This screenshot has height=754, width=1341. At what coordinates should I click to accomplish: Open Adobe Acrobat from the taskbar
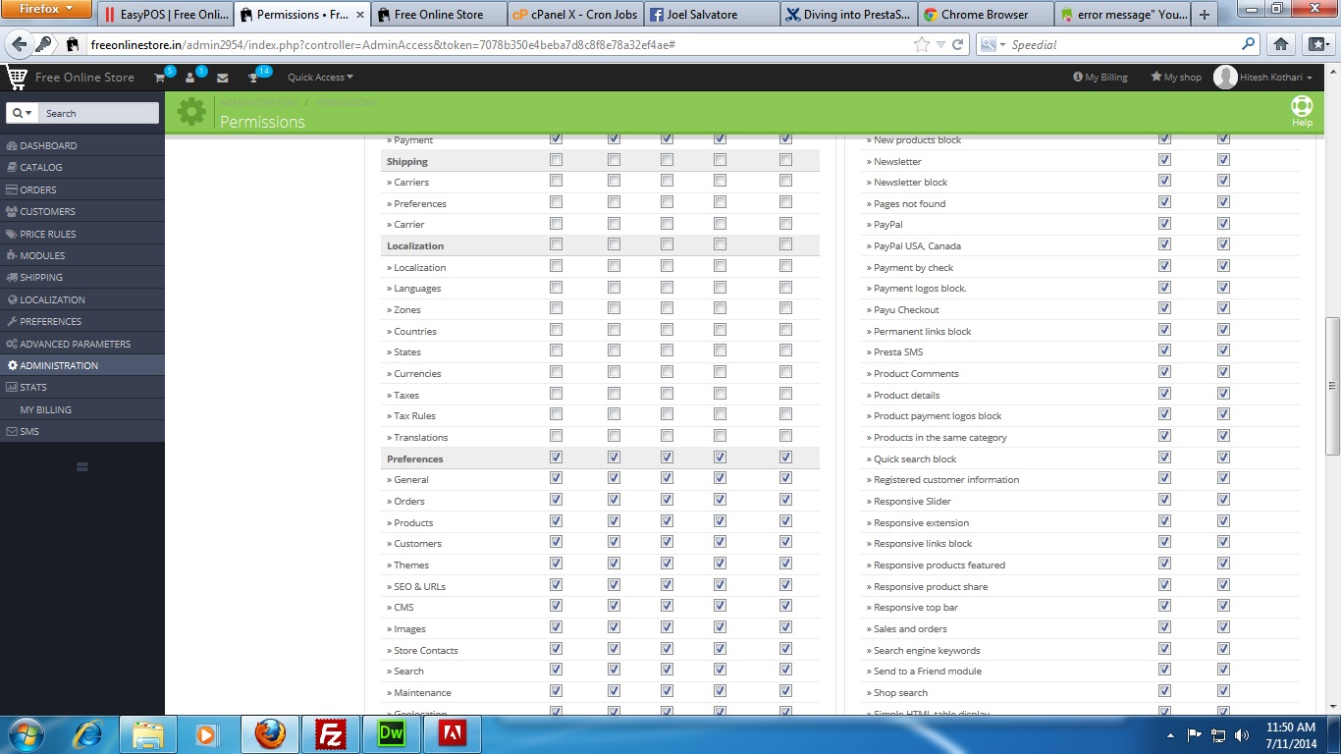(x=453, y=734)
